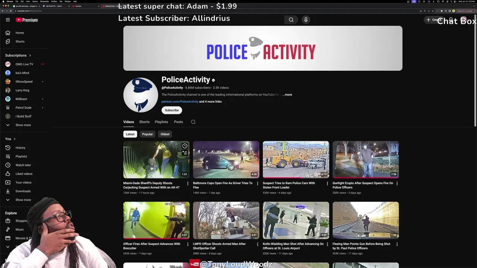Image resolution: width=477 pixels, height=268 pixels.
Task: Open options for Miami-Dade Sheriff's video
Action: [187, 183]
